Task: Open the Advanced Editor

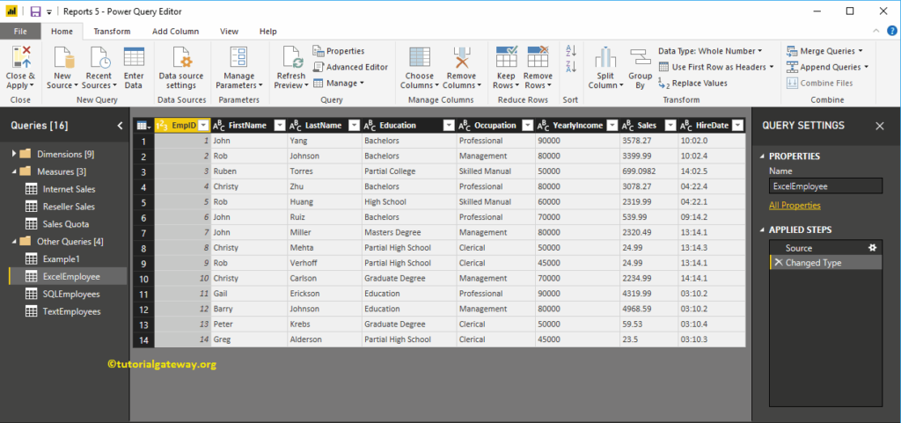Action: pyautogui.click(x=350, y=67)
